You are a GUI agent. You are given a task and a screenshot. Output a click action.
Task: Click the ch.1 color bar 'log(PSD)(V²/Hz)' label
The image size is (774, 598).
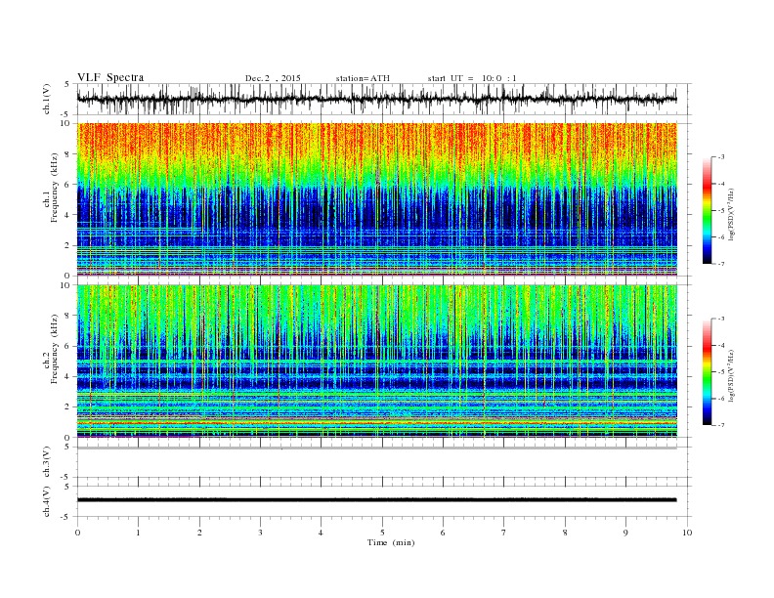(731, 214)
